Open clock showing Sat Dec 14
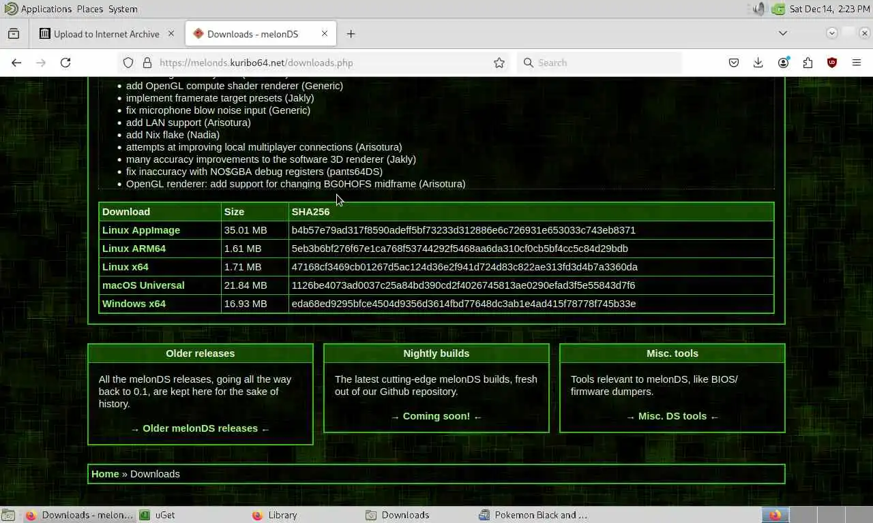Viewport: 873px width, 523px height. click(829, 9)
